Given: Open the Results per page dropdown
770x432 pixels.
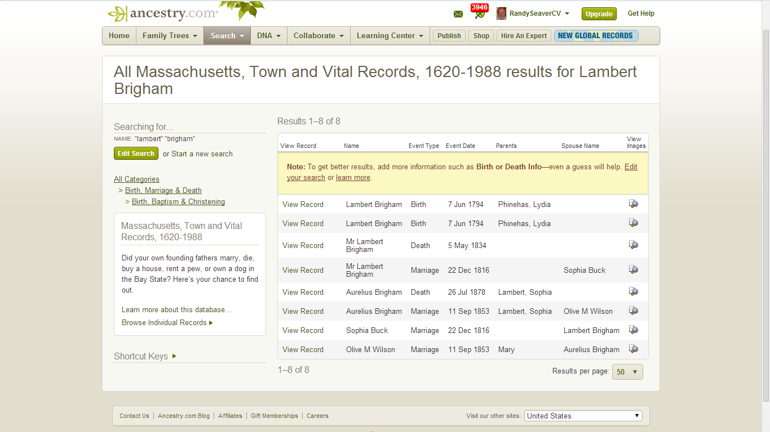Looking at the screenshot, I should coord(627,372).
